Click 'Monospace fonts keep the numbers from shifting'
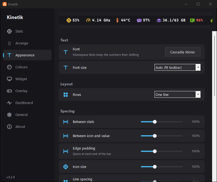Image resolution: width=217 pixels, height=182 pixels. (x=106, y=55)
